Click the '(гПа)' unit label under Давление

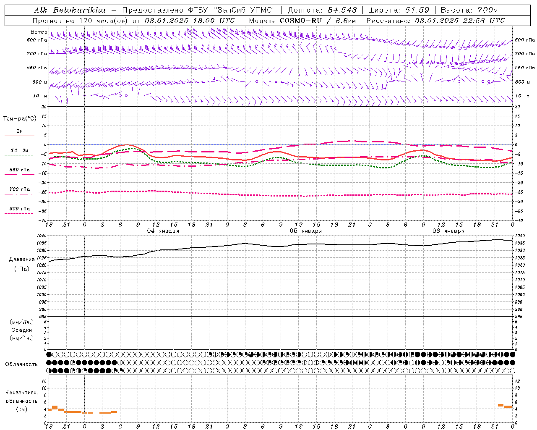click(x=22, y=269)
